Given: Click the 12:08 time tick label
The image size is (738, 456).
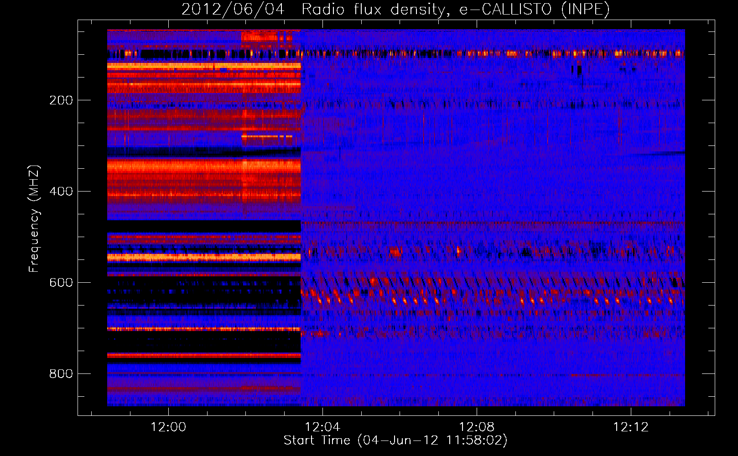Looking at the screenshot, I should [477, 427].
